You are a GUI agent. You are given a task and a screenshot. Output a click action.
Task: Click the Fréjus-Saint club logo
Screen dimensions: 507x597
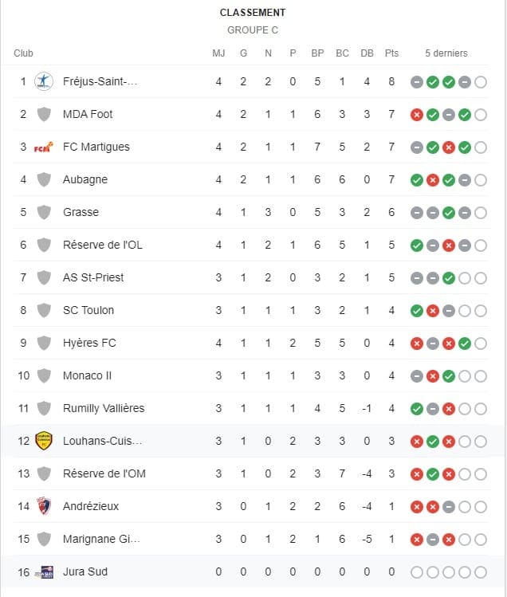pyautogui.click(x=43, y=81)
